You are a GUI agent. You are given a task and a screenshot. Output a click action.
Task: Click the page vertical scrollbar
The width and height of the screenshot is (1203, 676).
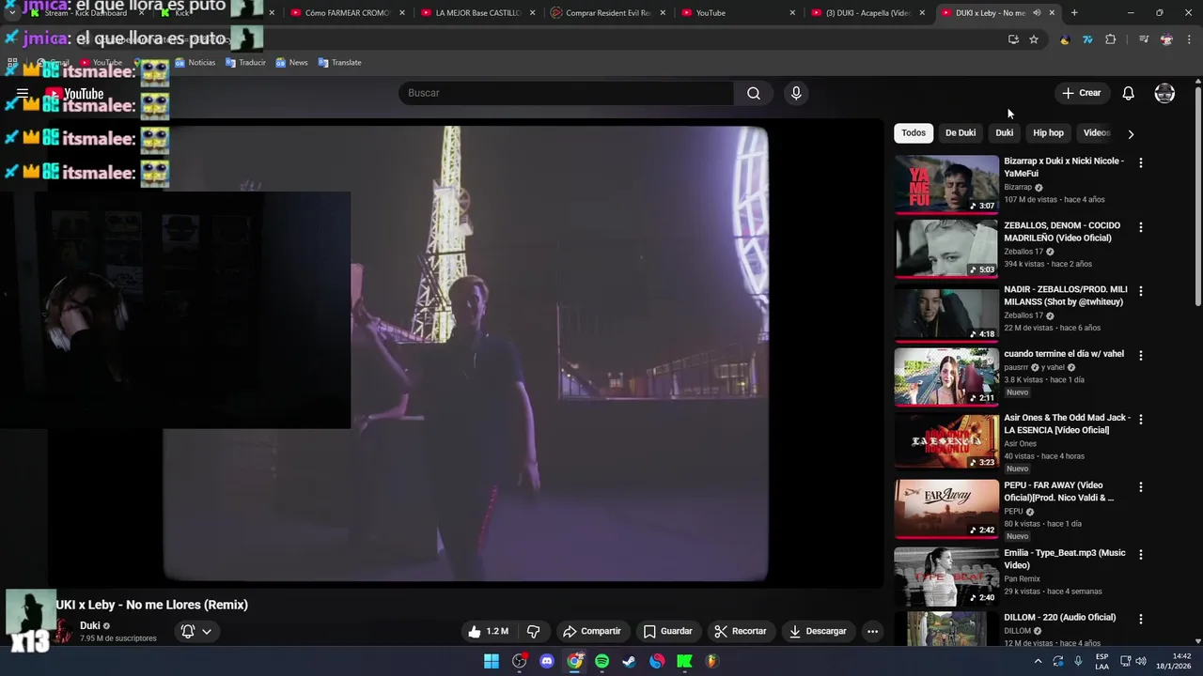tap(1198, 195)
